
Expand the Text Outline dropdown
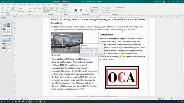(100, 10)
